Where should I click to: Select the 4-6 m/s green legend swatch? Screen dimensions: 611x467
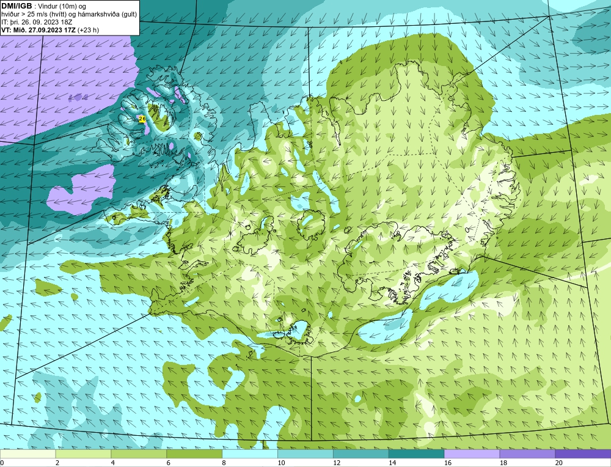pyautogui.click(x=139, y=454)
